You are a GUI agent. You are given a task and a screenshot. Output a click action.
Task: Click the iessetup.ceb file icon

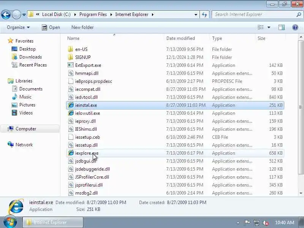(71, 137)
